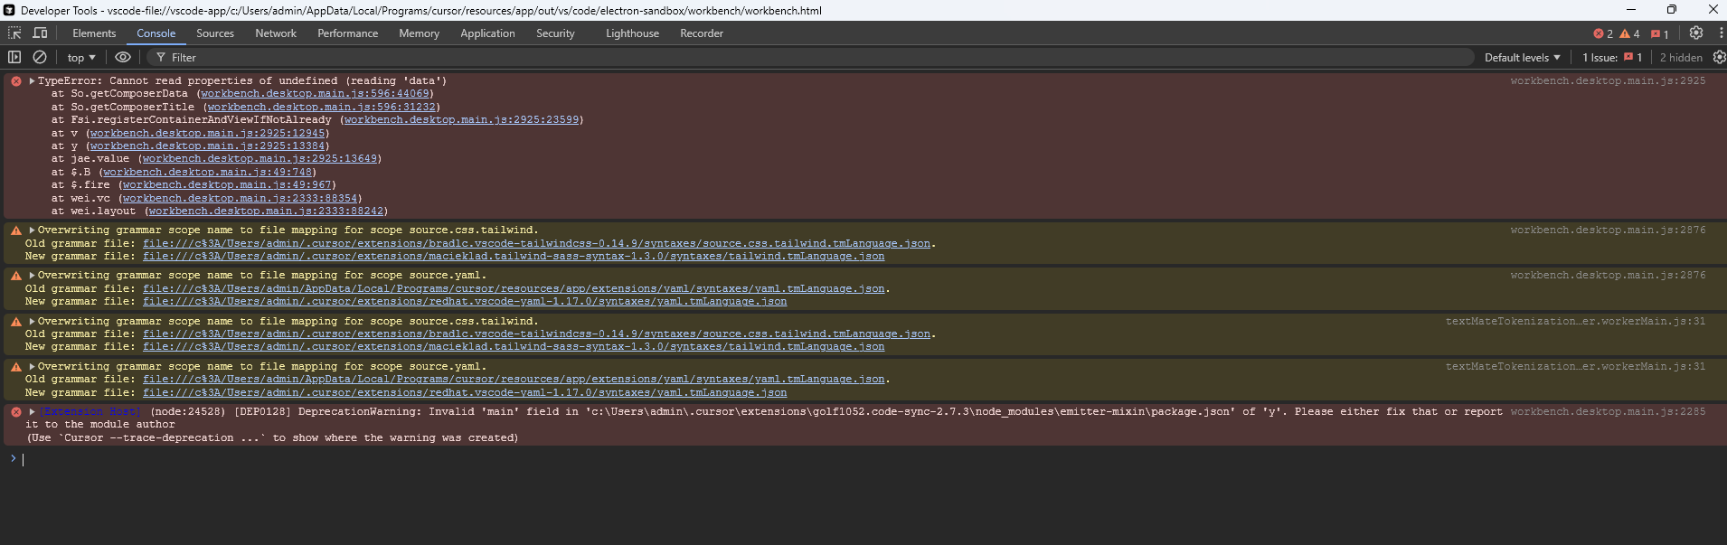
Task: Toggle the device toolbar icon
Action: 40,33
